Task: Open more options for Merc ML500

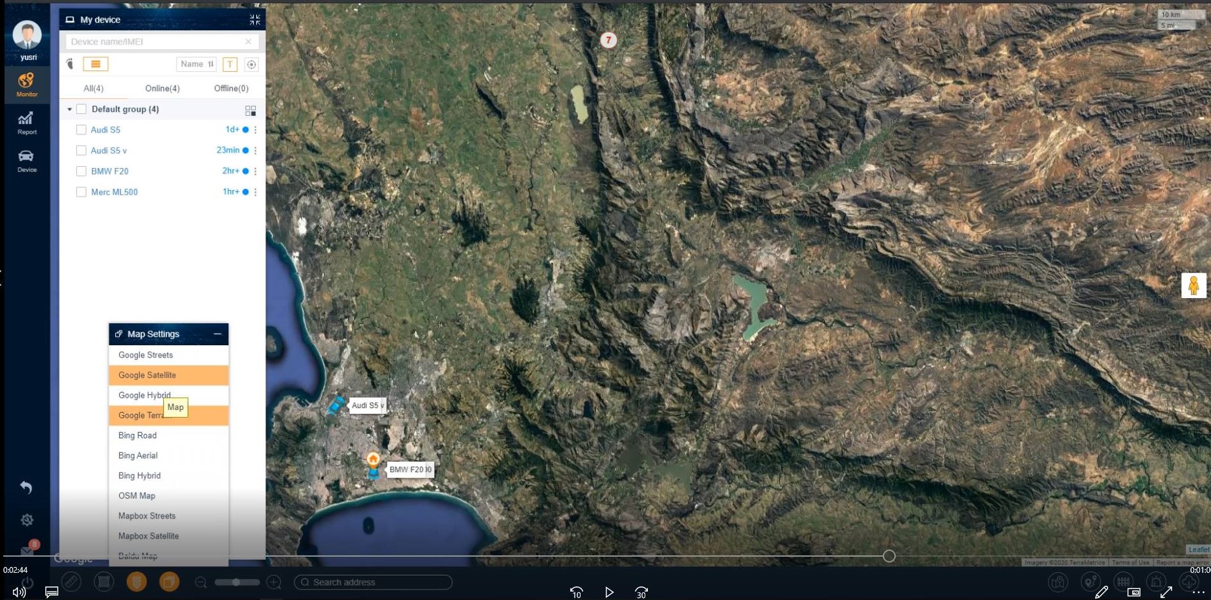Action: 256,192
